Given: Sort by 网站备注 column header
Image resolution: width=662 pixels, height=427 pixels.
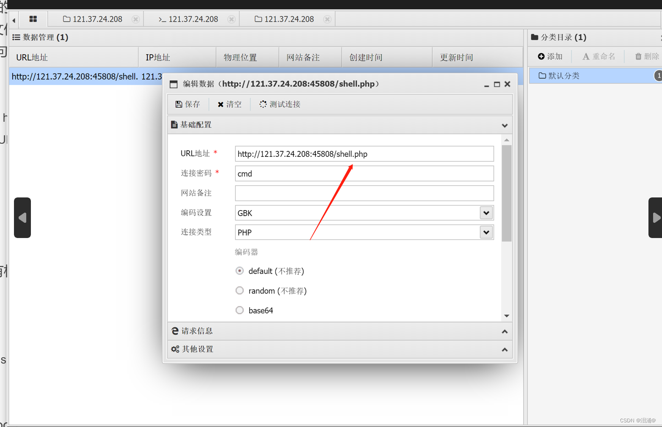Looking at the screenshot, I should pyautogui.click(x=310, y=57).
